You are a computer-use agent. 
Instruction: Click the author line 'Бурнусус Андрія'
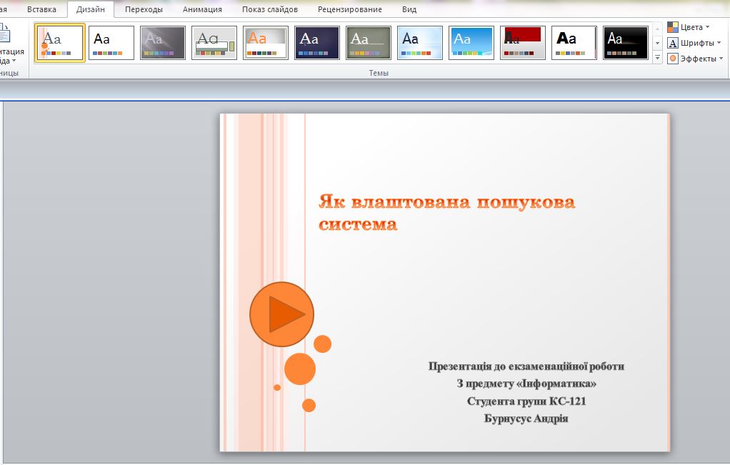(526, 419)
